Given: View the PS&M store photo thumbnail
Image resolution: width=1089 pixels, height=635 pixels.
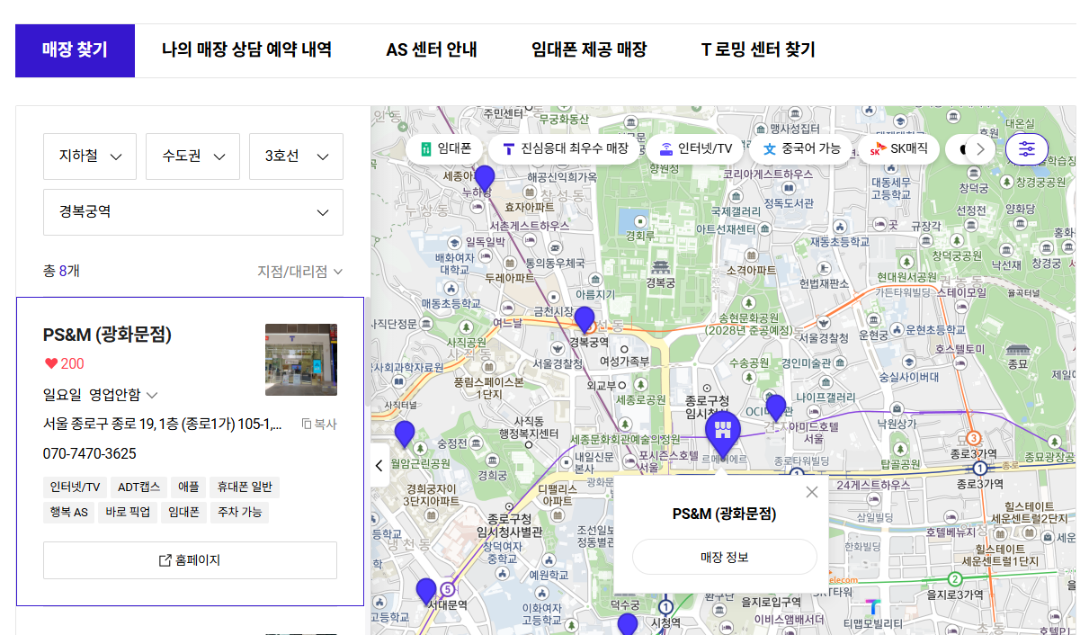Looking at the screenshot, I should 301,360.
